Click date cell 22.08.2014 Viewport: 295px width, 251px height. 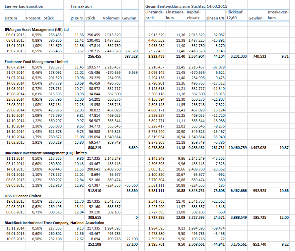15,99
